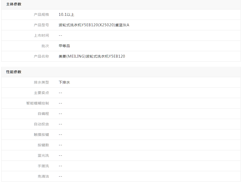Click the 排水类型 label
The image size is (243, 186).
pos(41,83)
